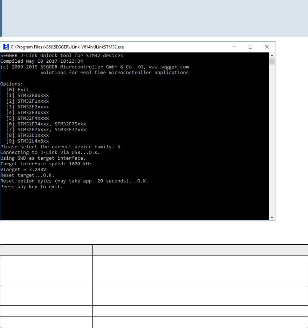This screenshot has width=308, height=328.
Task: Click the console scrollbar down arrow
Action: (272, 217)
